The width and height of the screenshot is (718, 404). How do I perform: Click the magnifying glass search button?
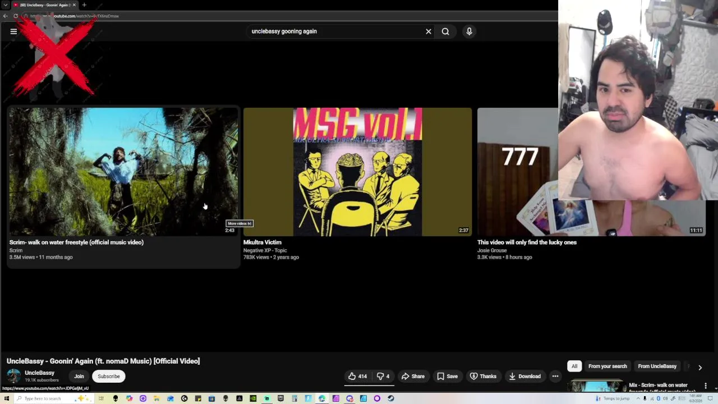(x=445, y=31)
